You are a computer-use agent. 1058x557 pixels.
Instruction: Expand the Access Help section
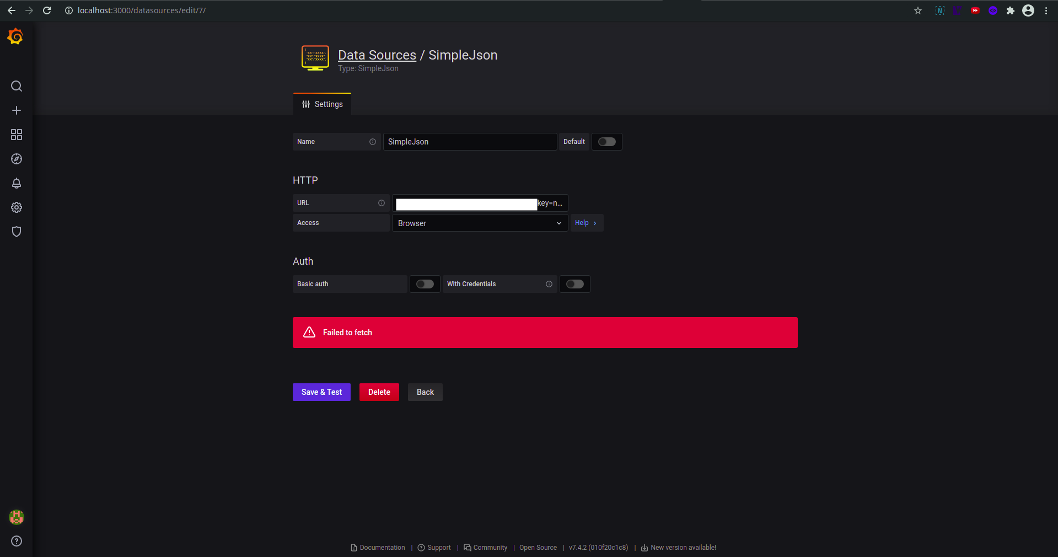tap(587, 223)
